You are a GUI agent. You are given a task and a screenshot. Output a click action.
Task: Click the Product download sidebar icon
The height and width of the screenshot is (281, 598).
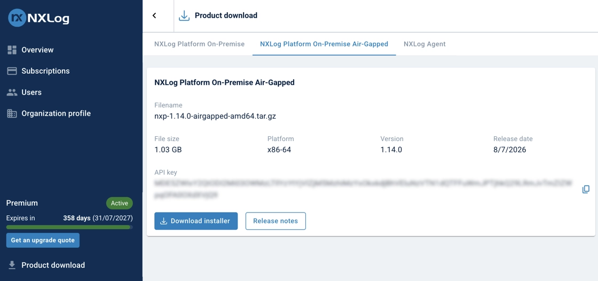(12, 265)
